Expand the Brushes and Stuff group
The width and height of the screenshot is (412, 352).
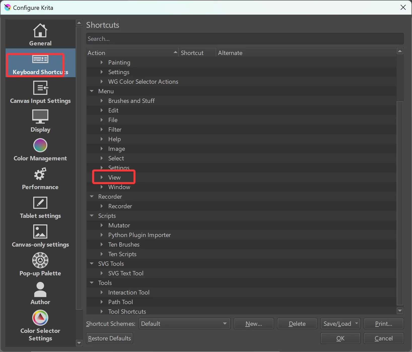pos(101,101)
